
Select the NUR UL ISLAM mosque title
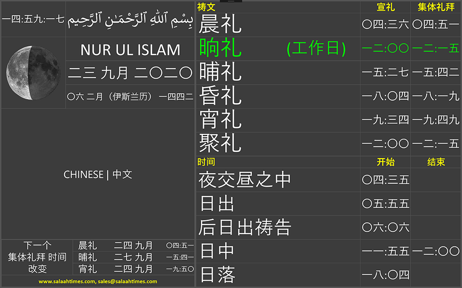click(131, 50)
